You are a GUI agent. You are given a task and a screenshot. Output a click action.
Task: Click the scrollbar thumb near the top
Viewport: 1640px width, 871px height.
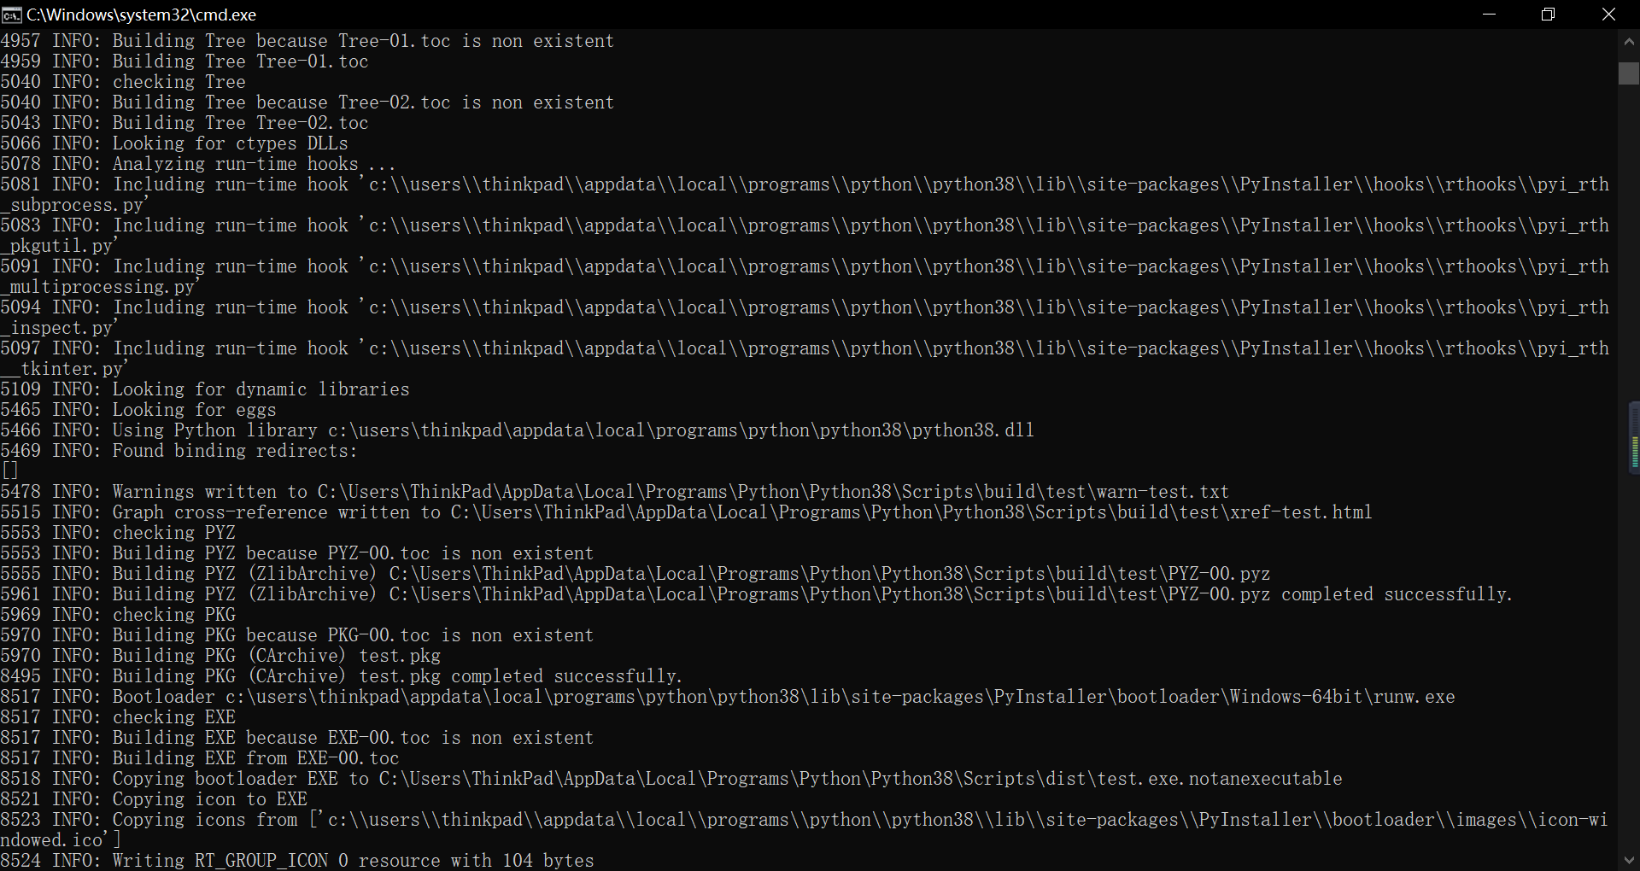[x=1628, y=74]
